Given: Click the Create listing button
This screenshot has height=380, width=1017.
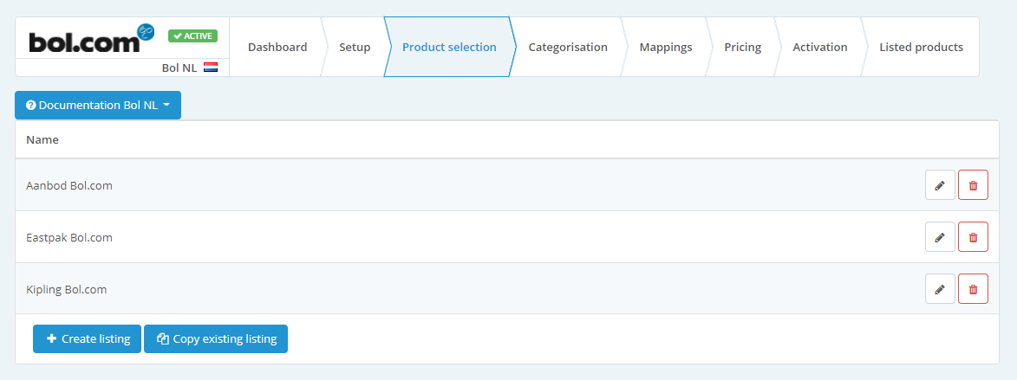Looking at the screenshot, I should point(87,338).
